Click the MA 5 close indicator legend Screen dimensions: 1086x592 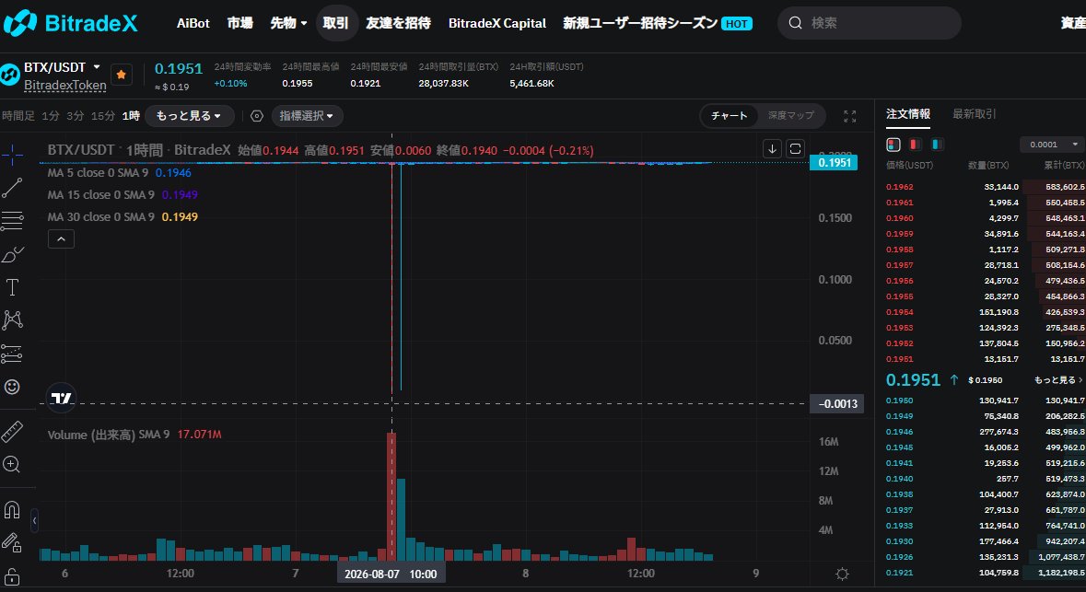pyautogui.click(x=119, y=173)
